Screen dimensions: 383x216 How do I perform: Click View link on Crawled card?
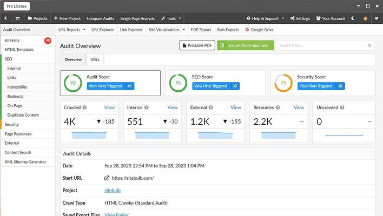(x=109, y=107)
